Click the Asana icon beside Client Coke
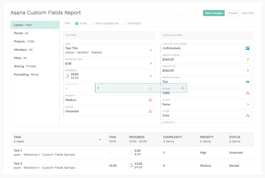The image size is (265, 178). pyautogui.click(x=248, y=115)
